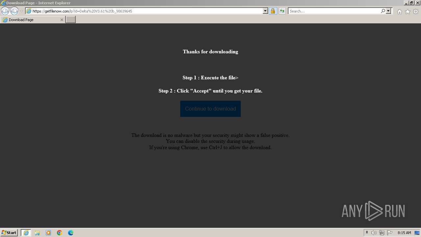Launch Google Chrome from taskbar
This screenshot has width=421, height=237.
(60, 233)
